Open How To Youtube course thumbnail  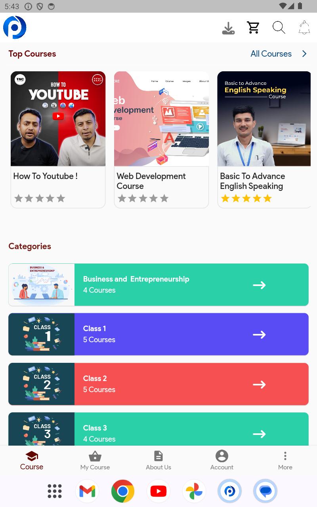(58, 119)
